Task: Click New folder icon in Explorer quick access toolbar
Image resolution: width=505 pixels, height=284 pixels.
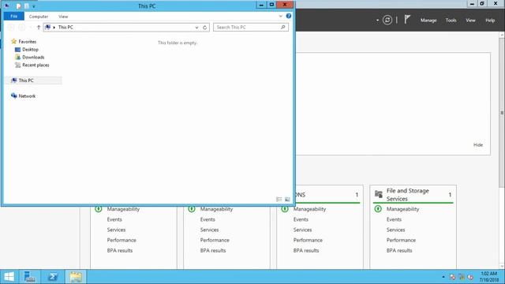Action: (x=27, y=6)
